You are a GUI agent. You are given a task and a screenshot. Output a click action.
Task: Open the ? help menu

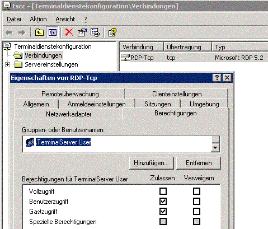86,19
